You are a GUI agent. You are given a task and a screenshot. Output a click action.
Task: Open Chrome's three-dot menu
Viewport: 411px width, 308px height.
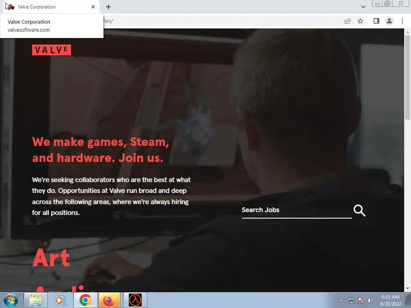402,21
